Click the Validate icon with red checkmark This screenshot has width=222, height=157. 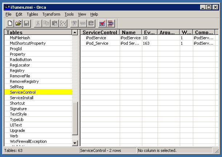coord(102,23)
